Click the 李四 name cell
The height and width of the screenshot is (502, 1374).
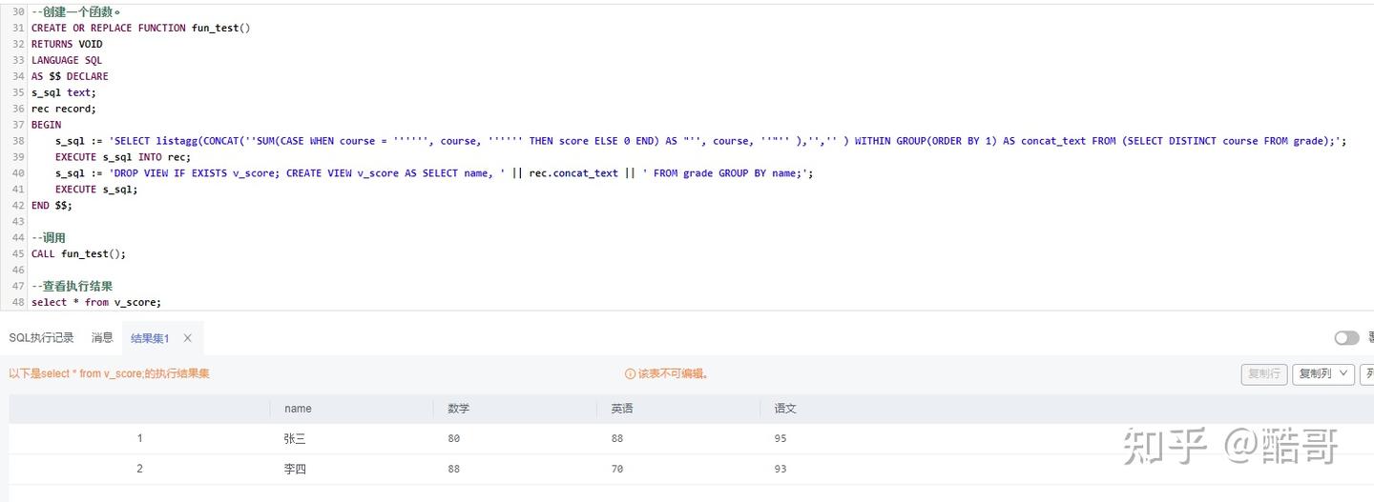click(295, 470)
